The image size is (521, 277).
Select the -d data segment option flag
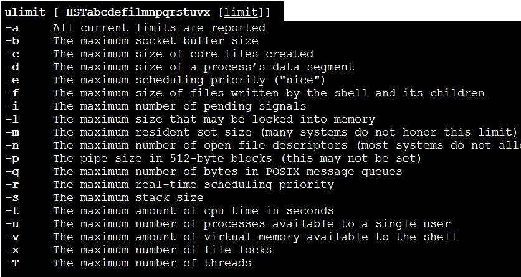click(x=11, y=67)
